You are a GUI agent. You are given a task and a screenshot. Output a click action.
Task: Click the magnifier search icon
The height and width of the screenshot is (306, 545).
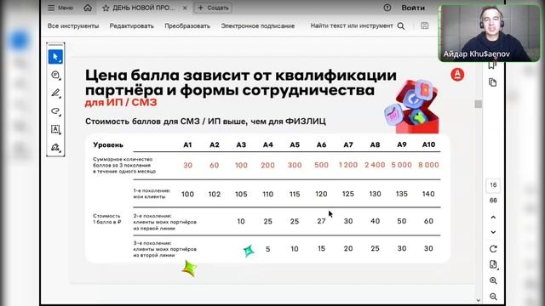(401, 26)
